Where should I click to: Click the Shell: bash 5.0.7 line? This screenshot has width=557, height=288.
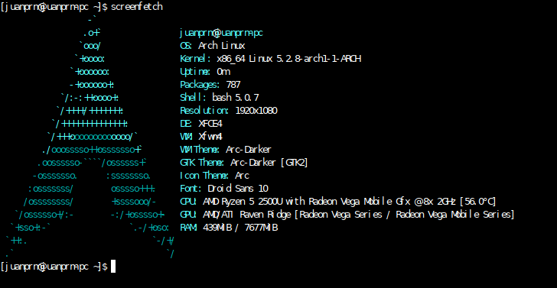click(x=220, y=98)
